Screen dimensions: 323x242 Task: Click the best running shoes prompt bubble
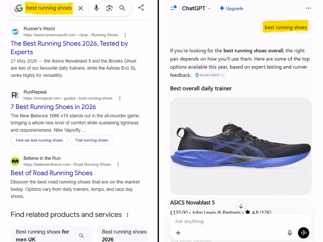[286, 27]
